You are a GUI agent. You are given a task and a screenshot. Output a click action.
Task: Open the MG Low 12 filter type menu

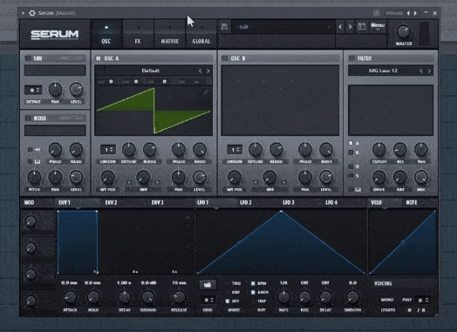(x=383, y=71)
